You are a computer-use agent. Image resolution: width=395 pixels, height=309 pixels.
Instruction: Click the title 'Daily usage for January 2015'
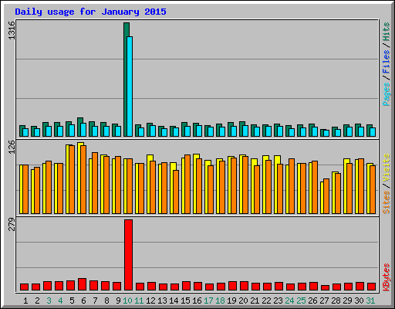click(x=90, y=12)
